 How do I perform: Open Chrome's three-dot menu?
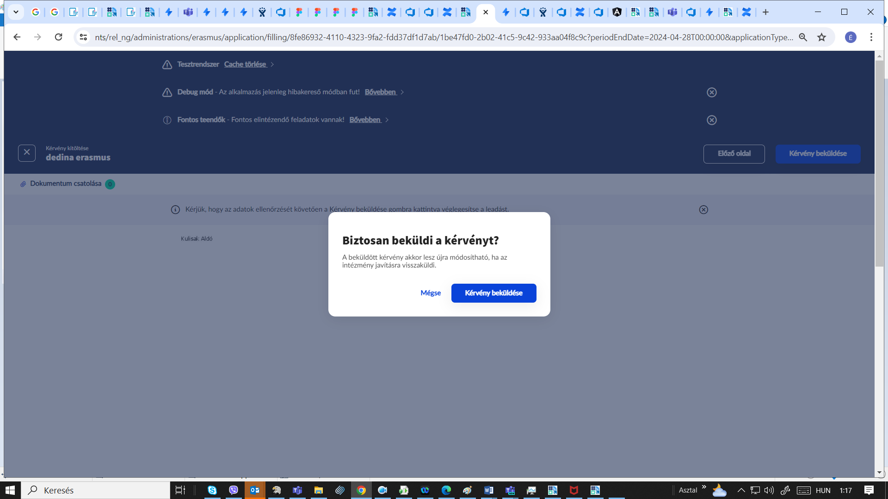coord(871,37)
